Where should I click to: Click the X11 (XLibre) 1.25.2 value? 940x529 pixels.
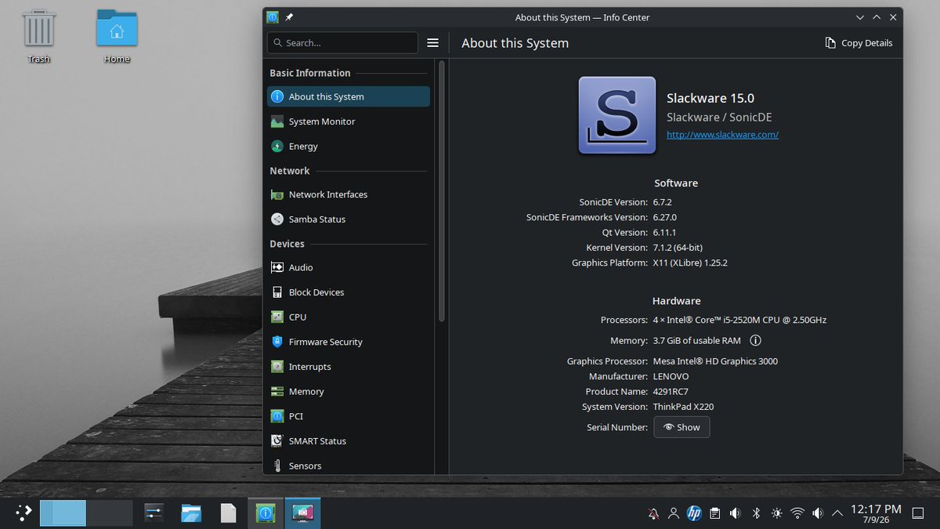coord(690,263)
